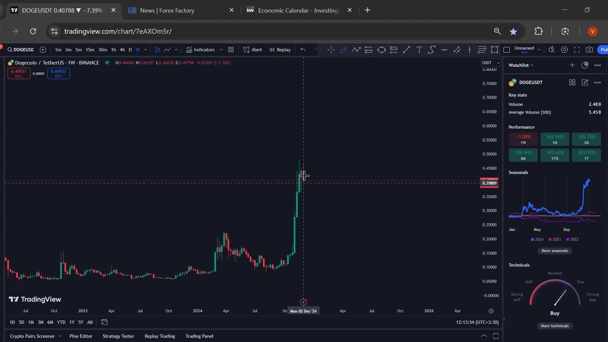608x342 pixels.
Task: Select the 1D date range
Action: [x=12, y=323]
